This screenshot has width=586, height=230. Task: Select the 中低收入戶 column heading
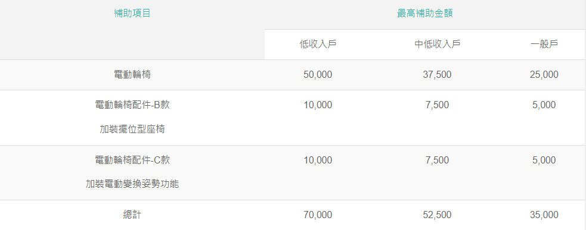point(437,45)
